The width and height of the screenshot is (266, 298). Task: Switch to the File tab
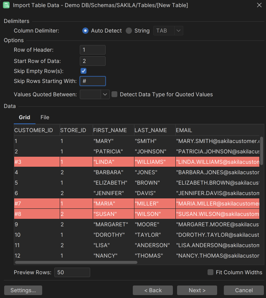click(45, 118)
